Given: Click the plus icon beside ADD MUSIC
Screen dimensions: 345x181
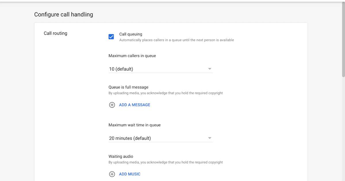Looking at the screenshot, I should click(112, 174).
